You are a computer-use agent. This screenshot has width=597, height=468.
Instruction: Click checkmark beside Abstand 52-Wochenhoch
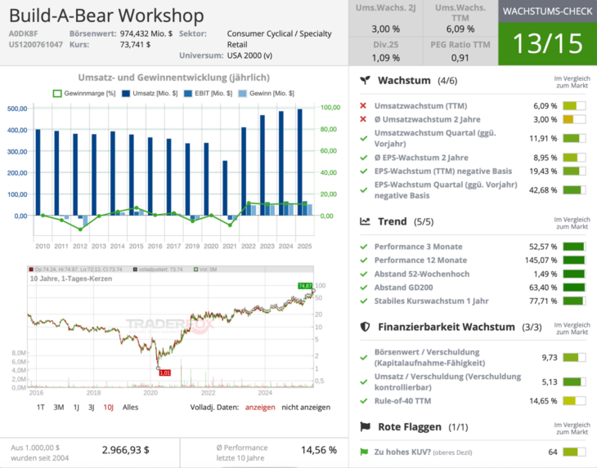[x=364, y=274]
